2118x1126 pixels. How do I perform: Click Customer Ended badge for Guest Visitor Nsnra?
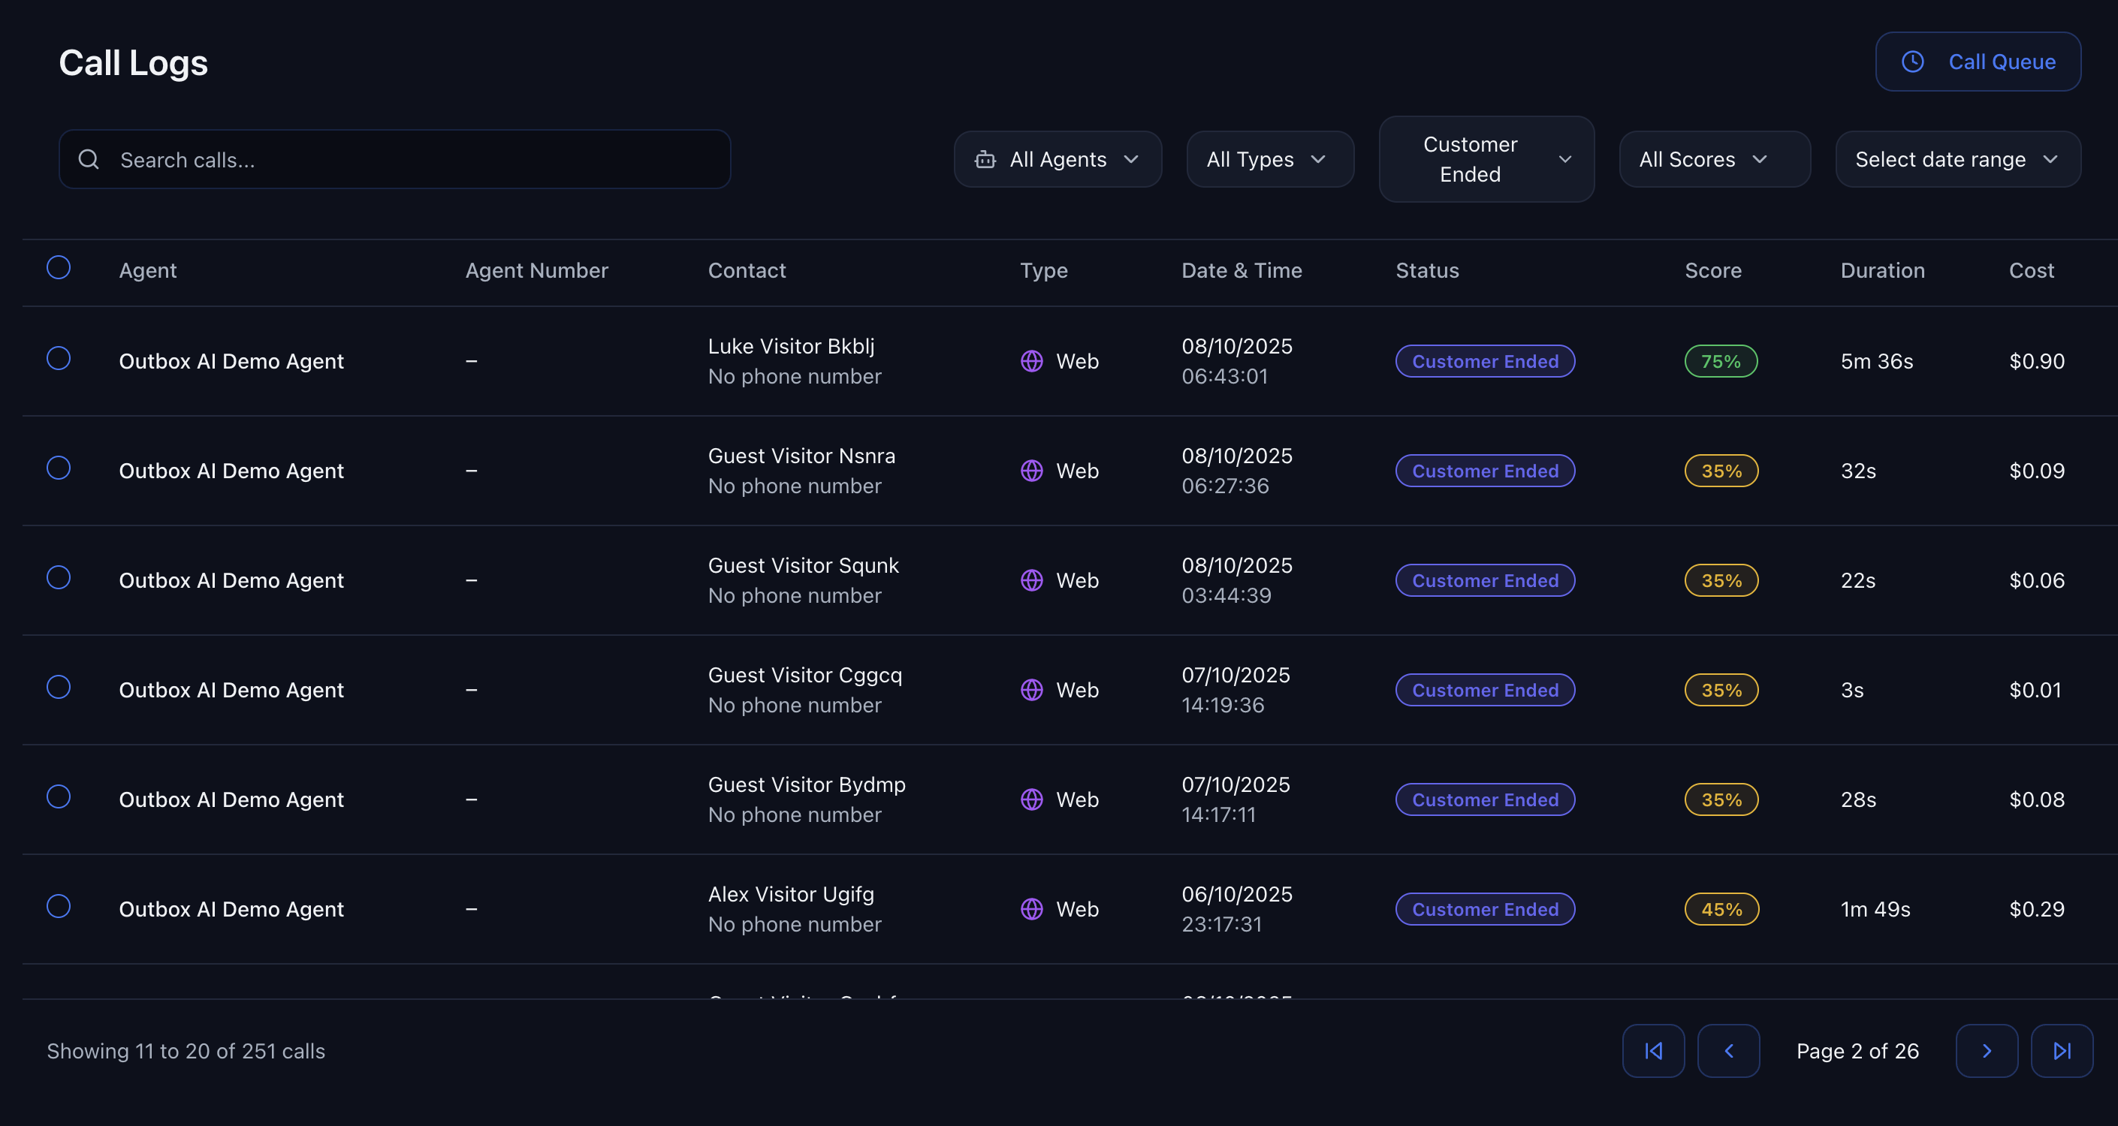[x=1484, y=471]
